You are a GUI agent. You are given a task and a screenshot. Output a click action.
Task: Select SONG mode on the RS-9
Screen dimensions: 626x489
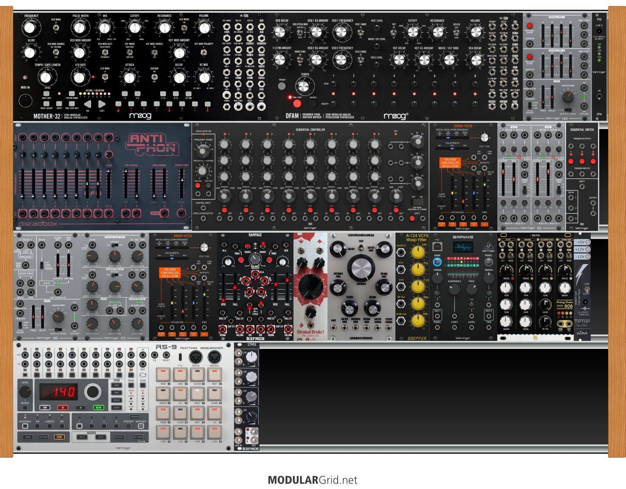(28, 437)
